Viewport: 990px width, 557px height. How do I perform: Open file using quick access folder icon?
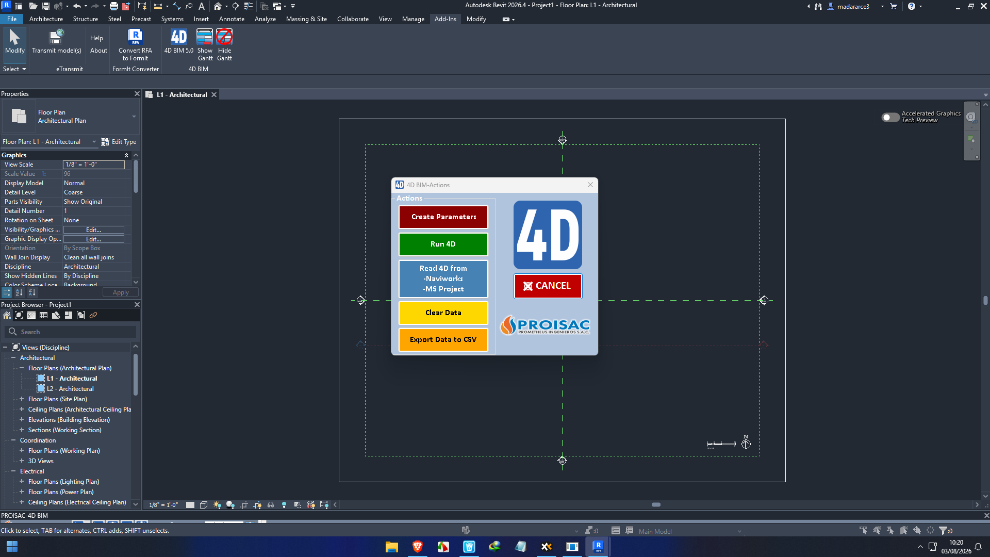(x=33, y=6)
